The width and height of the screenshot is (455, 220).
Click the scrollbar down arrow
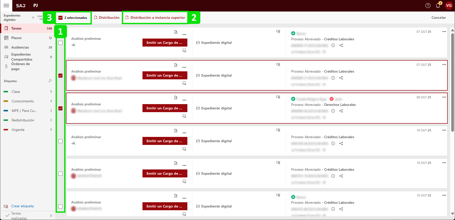(452, 213)
